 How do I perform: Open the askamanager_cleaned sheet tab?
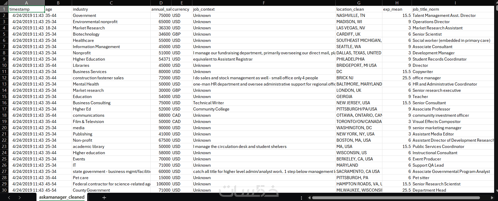[x=62, y=197]
